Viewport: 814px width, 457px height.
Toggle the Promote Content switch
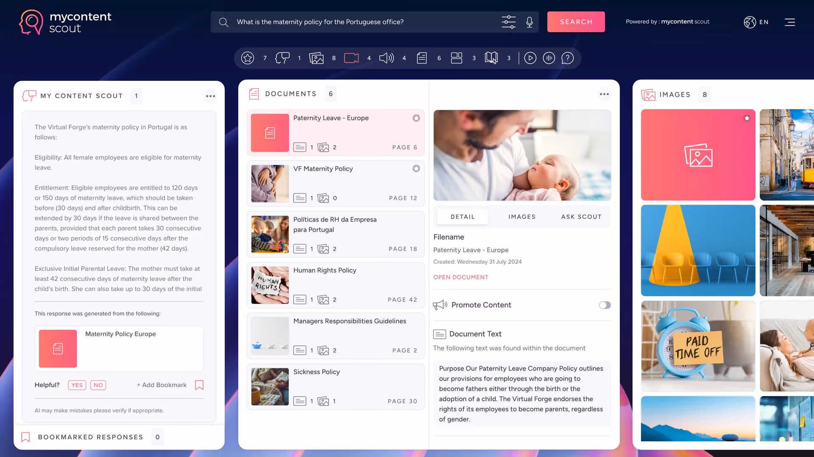pos(605,305)
